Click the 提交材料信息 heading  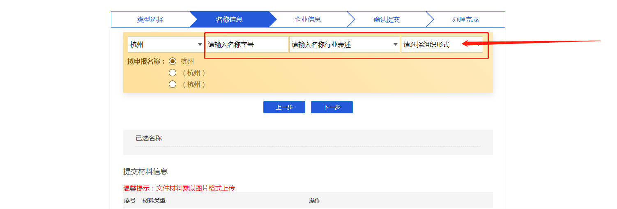pos(145,171)
